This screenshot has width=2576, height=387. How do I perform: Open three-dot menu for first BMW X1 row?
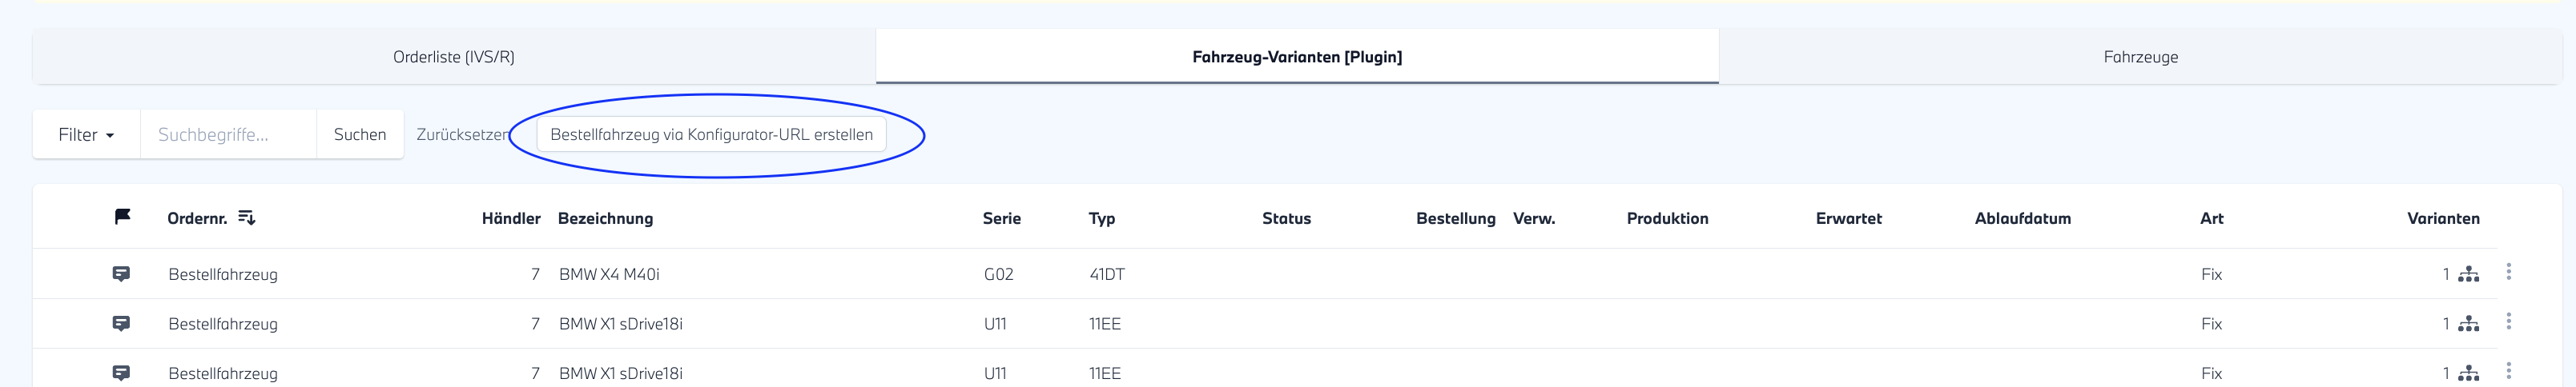tap(2508, 322)
